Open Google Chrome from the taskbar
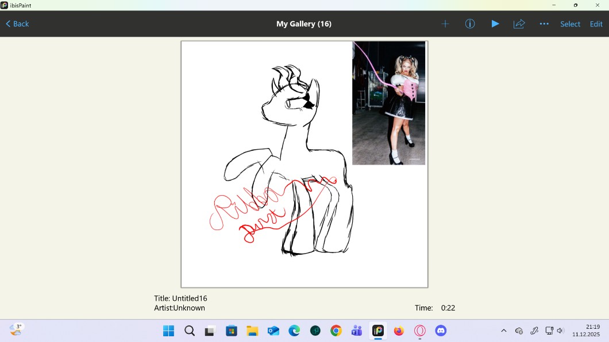The image size is (609, 342). (336, 331)
